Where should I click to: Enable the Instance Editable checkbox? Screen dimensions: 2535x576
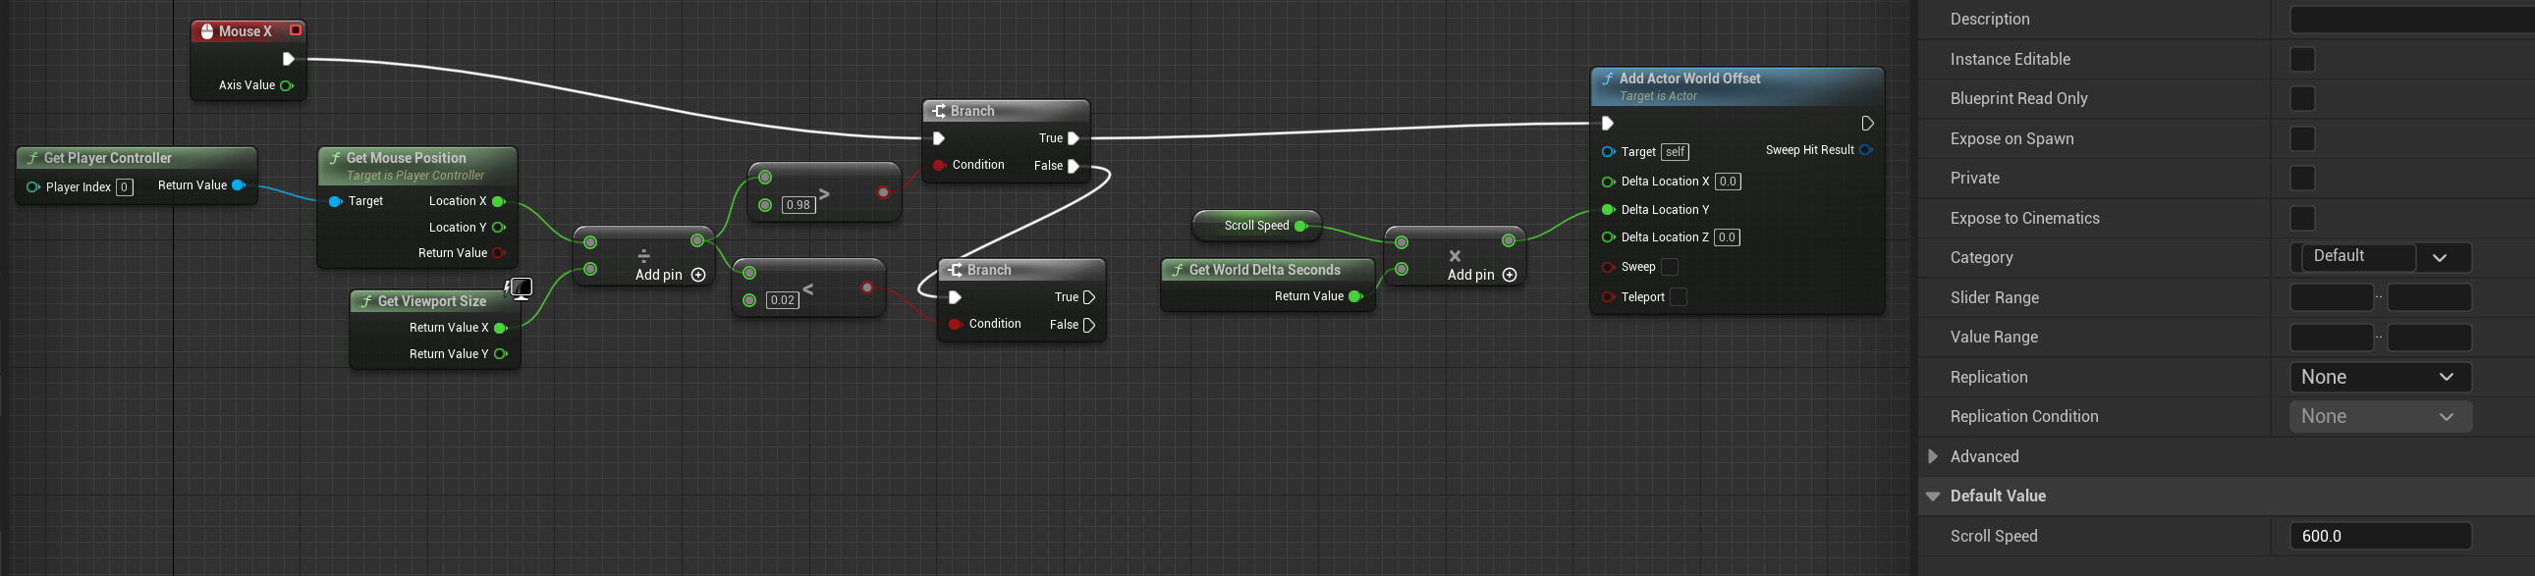coord(2303,59)
